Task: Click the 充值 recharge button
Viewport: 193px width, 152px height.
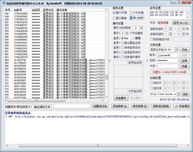Action: (184, 66)
